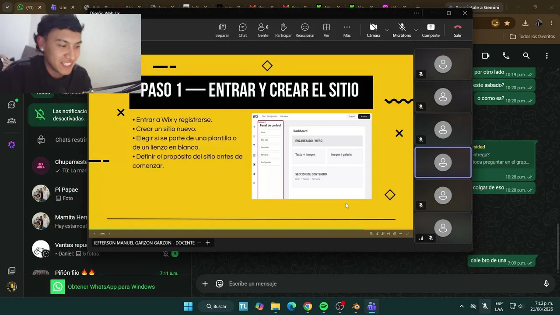This screenshot has width=560, height=315.
Task: Start a WhatsApp voice call
Action: pyautogui.click(x=506, y=56)
